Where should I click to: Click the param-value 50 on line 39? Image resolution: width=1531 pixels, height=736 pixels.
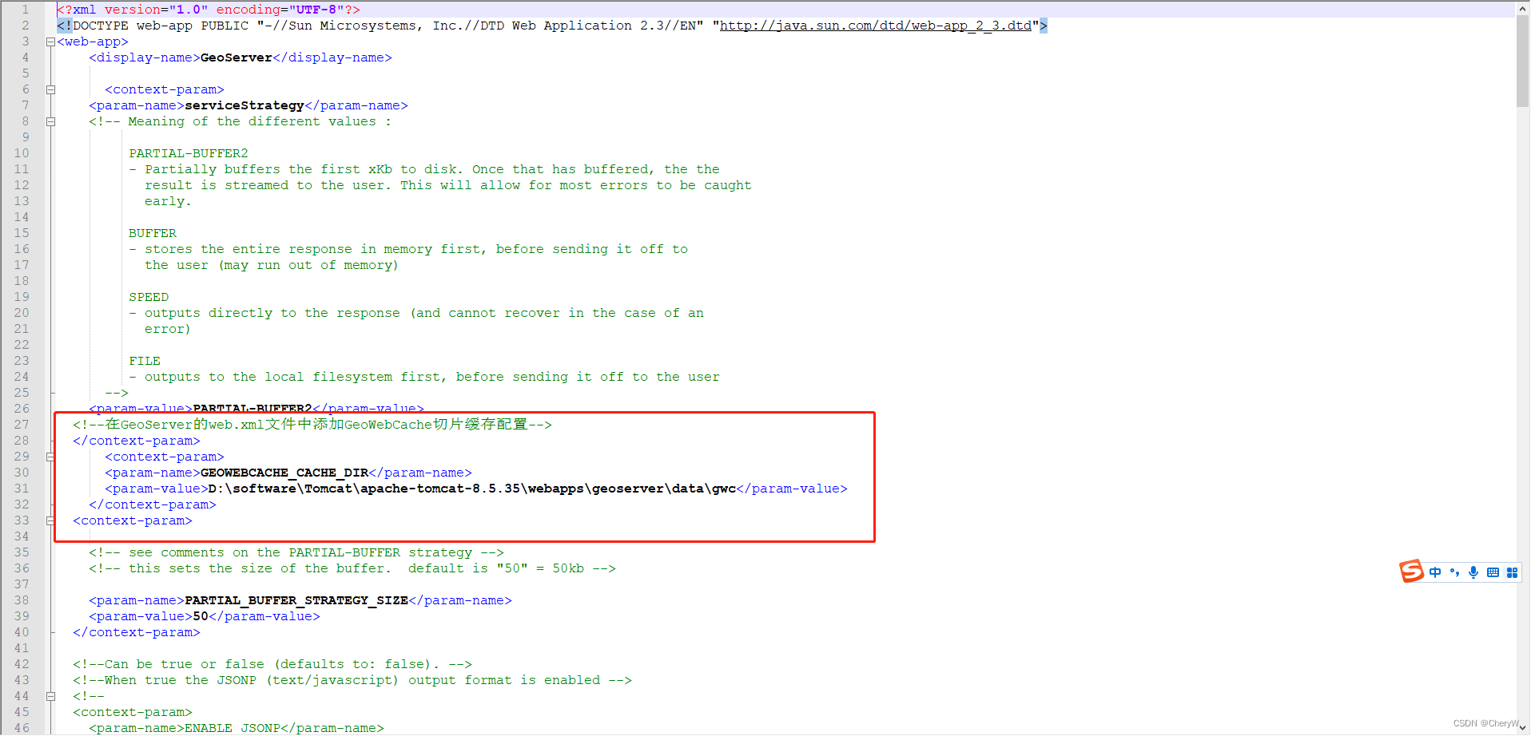click(x=201, y=616)
